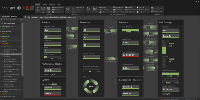Open the Workload Analysis drilldown
200x100 pixels.
pyautogui.click(x=143, y=9)
